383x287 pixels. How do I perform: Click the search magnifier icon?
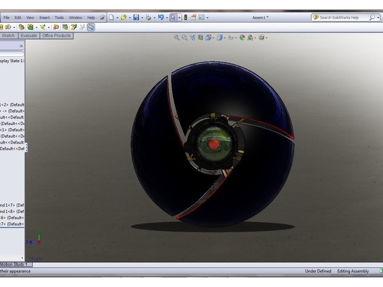tap(372, 17)
